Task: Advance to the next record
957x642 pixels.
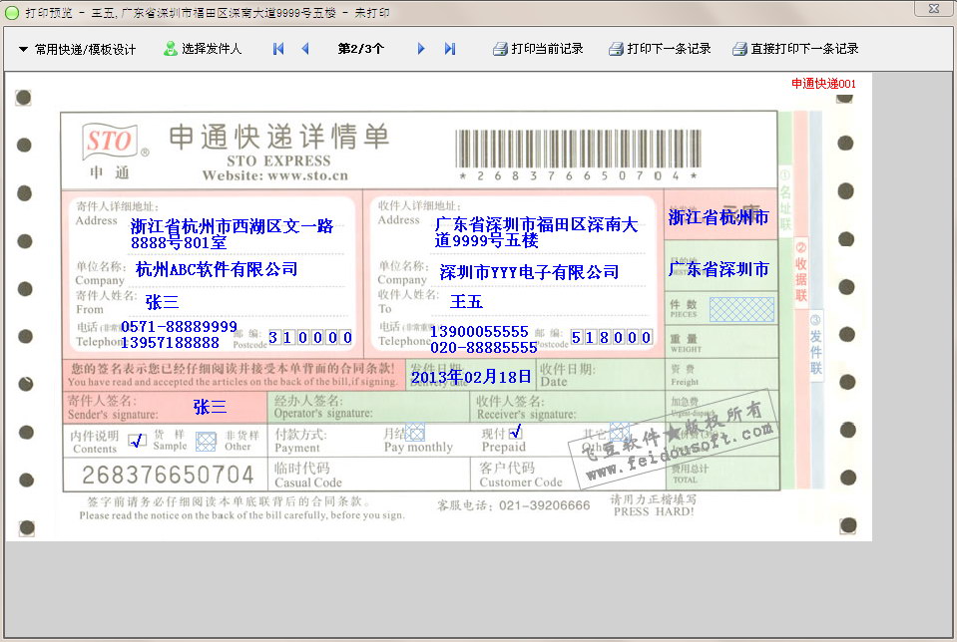Action: coord(421,49)
